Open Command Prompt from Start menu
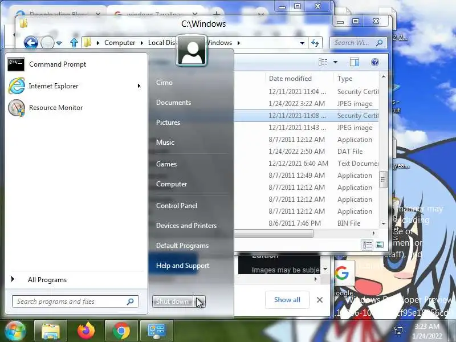Viewport: 456px width, 342px height. pos(76,64)
